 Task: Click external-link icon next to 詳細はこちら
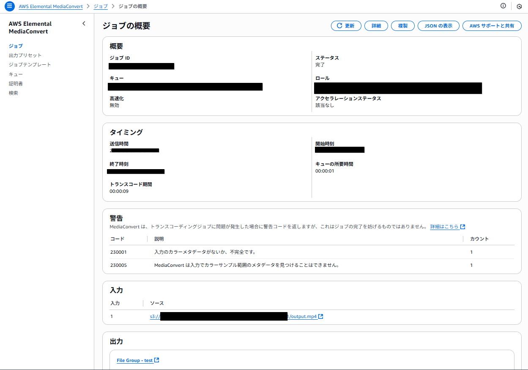[463, 227]
